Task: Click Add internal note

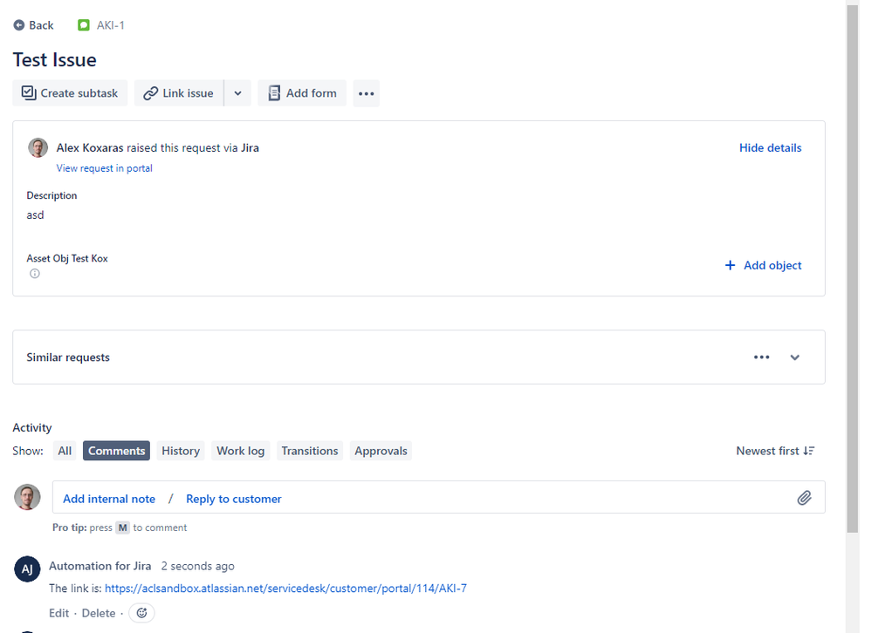Action: 109,499
